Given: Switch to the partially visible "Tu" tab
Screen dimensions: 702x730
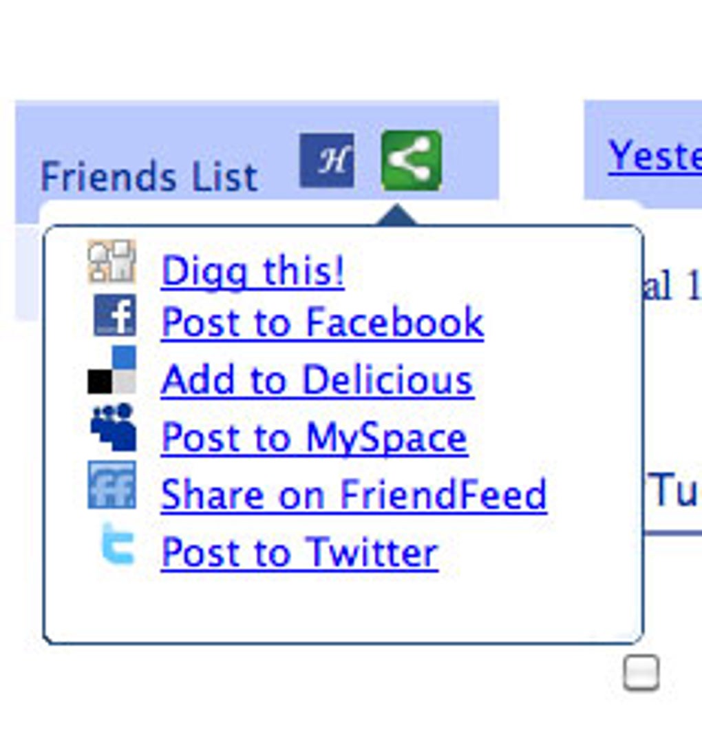Looking at the screenshot, I should 676,490.
